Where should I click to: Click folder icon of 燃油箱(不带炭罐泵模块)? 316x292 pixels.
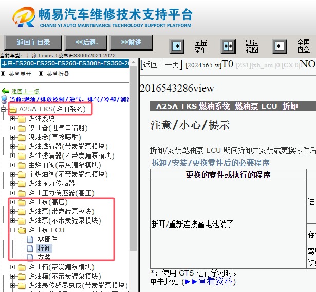22,277
